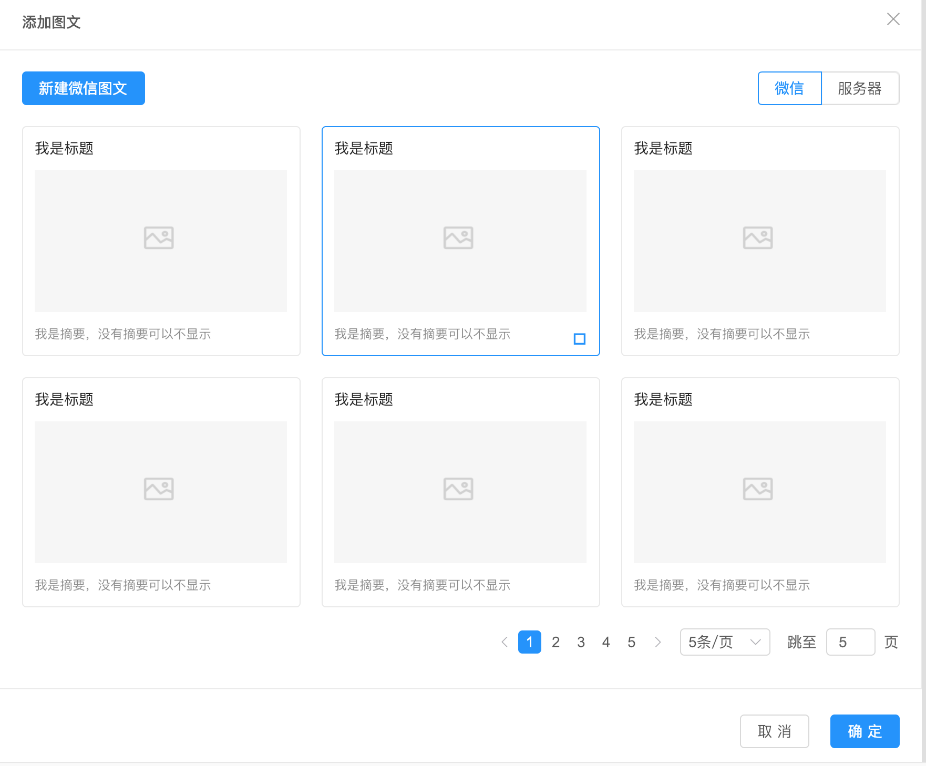
Task: Close the 添加图文 dialog with the X
Action: pyautogui.click(x=893, y=19)
